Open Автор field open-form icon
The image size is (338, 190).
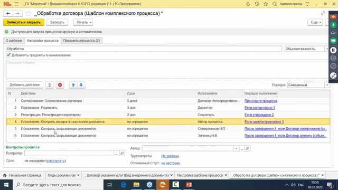247,148
